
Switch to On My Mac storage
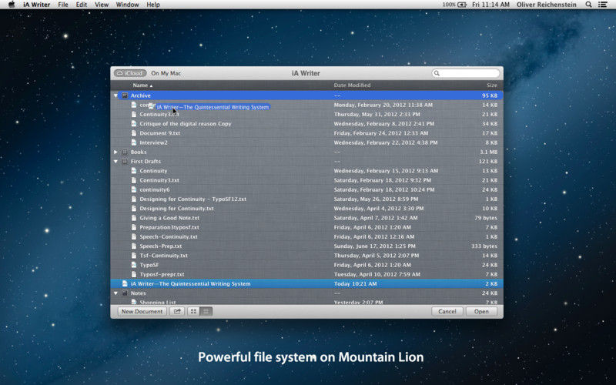click(x=166, y=73)
